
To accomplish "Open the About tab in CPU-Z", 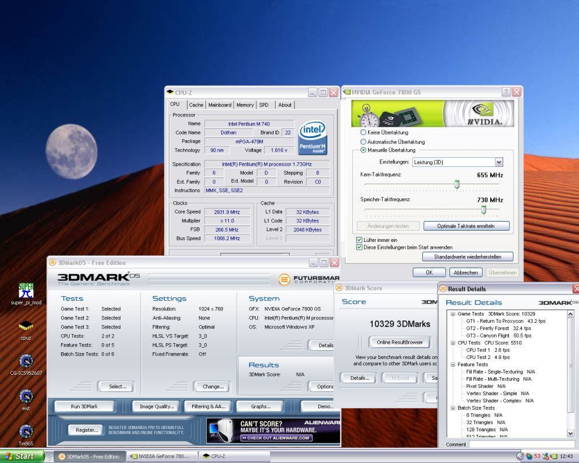I will [x=285, y=105].
